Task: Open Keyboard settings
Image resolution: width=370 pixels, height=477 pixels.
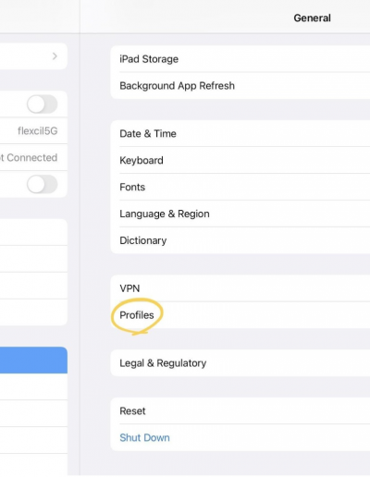Action: point(240,160)
